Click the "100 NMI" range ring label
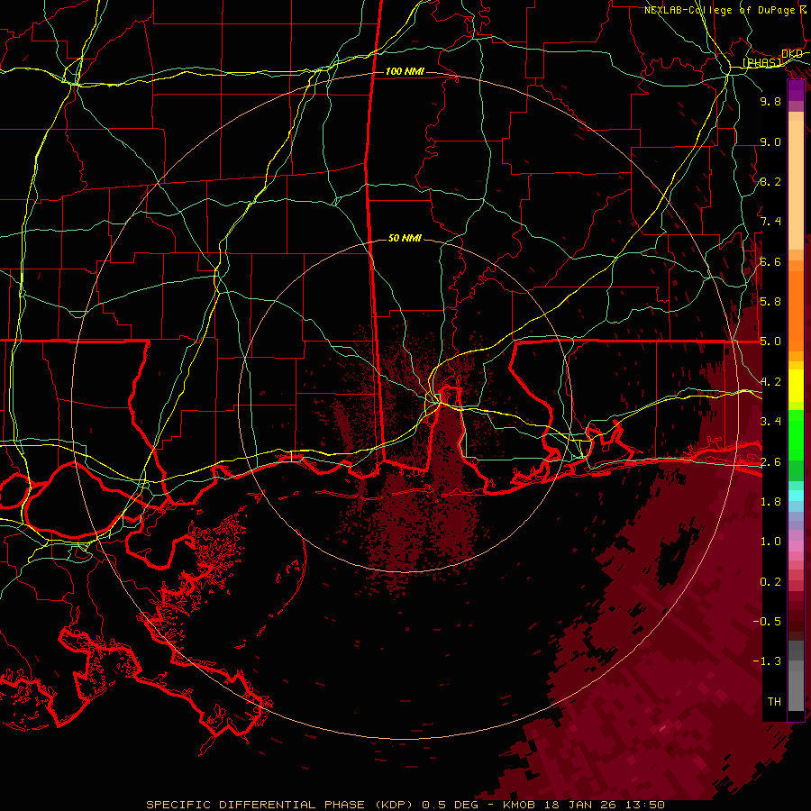 pos(405,71)
